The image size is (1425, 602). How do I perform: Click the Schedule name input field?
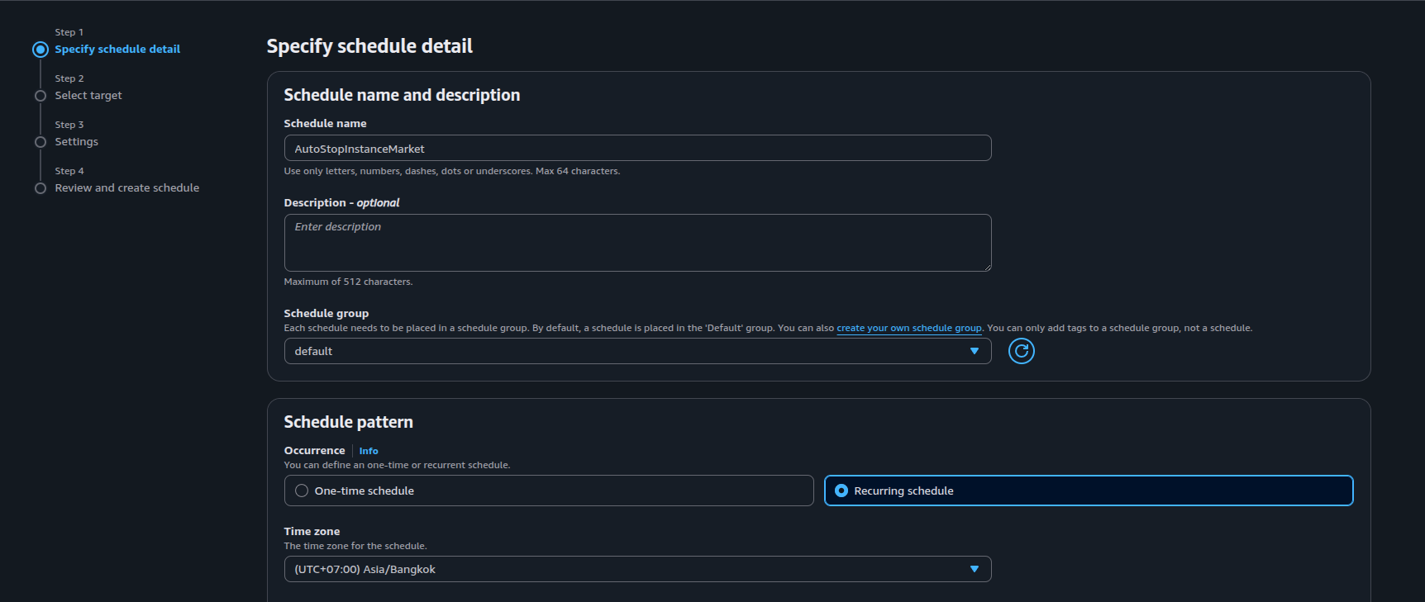coord(636,149)
